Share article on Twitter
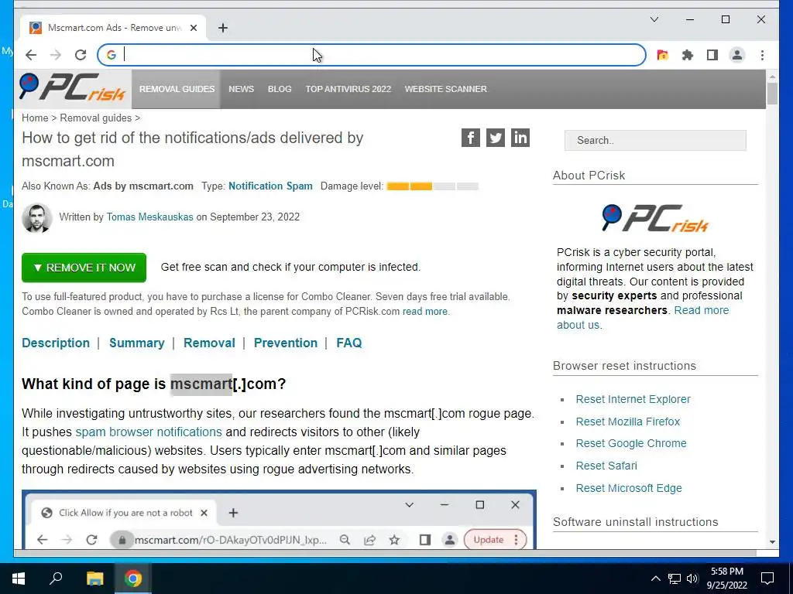 pyautogui.click(x=495, y=138)
